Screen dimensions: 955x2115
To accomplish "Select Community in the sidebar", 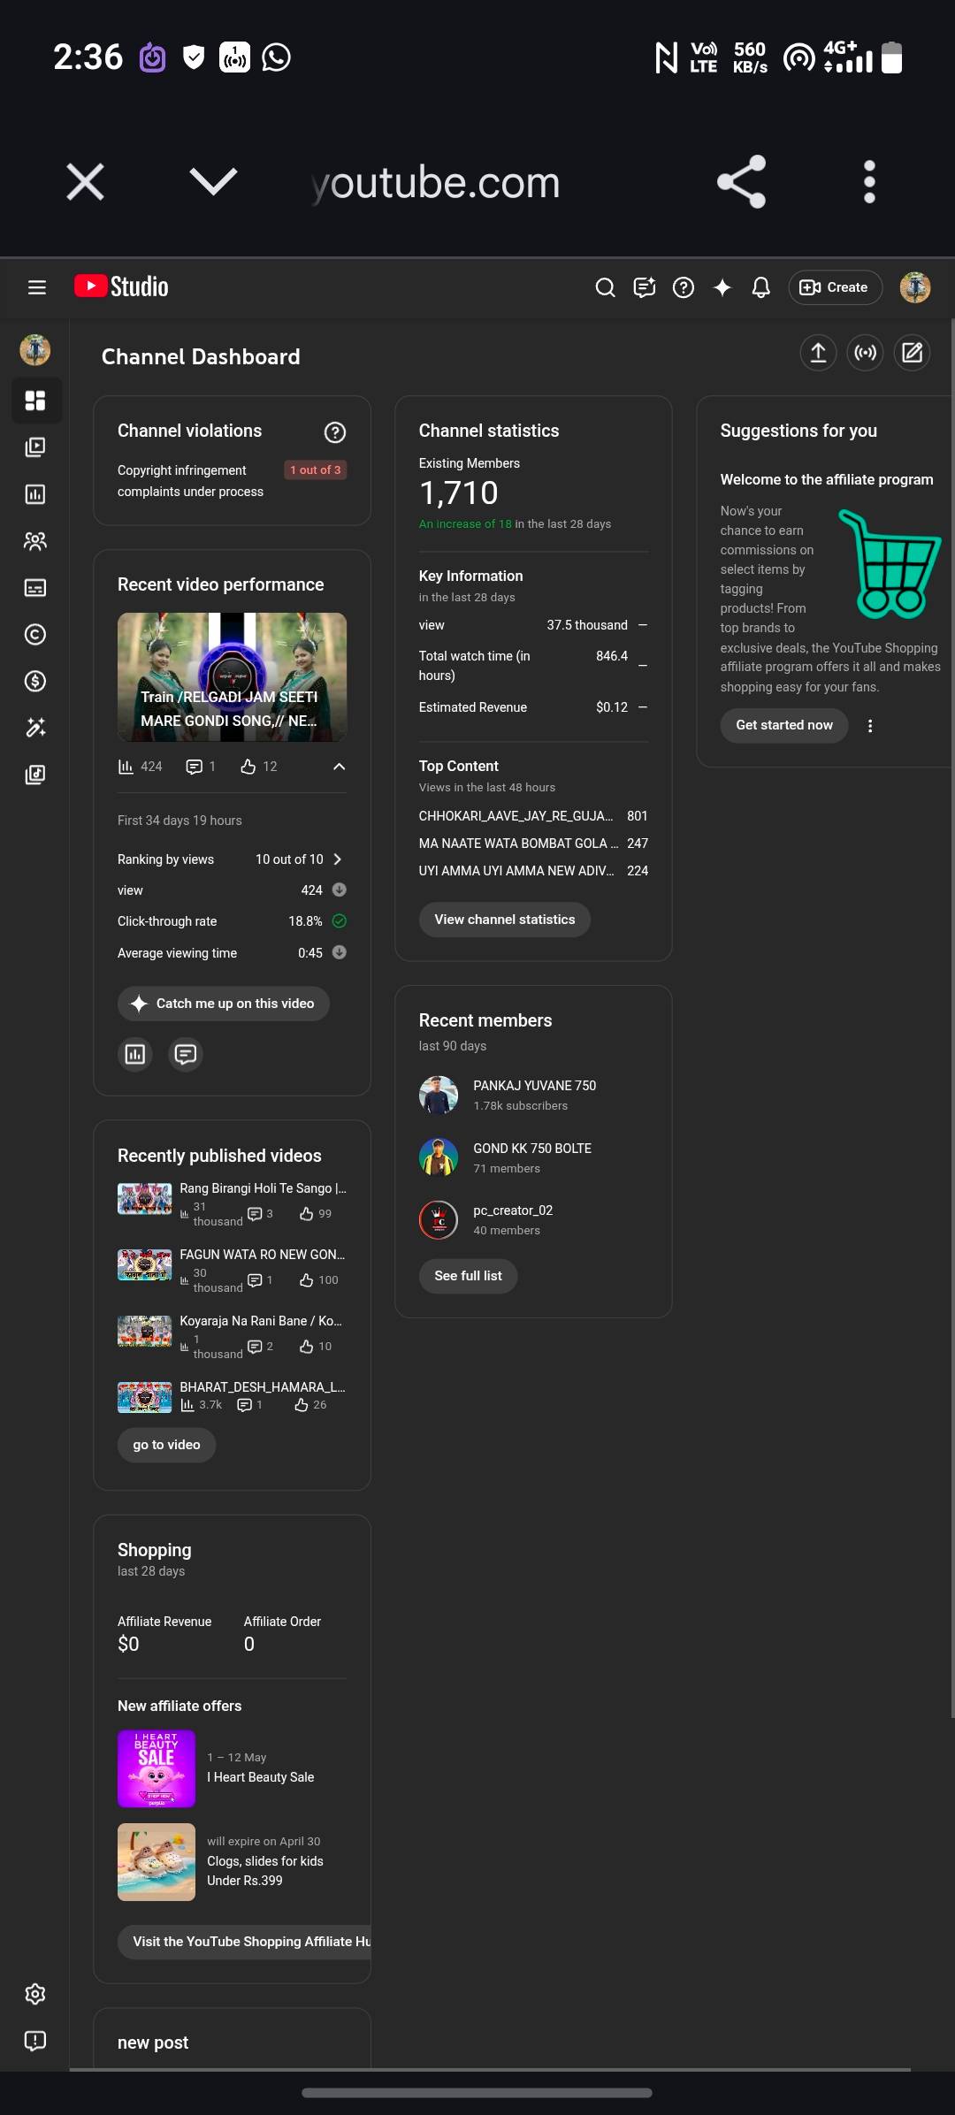I will click(x=35, y=541).
